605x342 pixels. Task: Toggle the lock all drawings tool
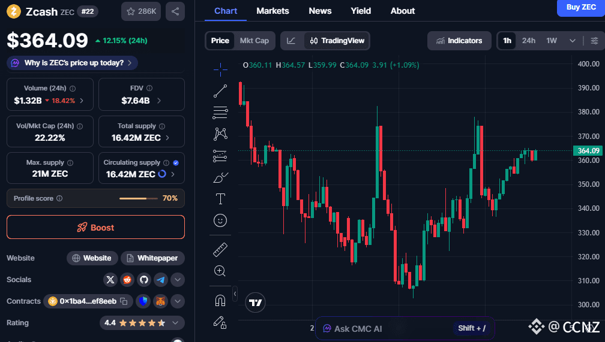(220, 322)
